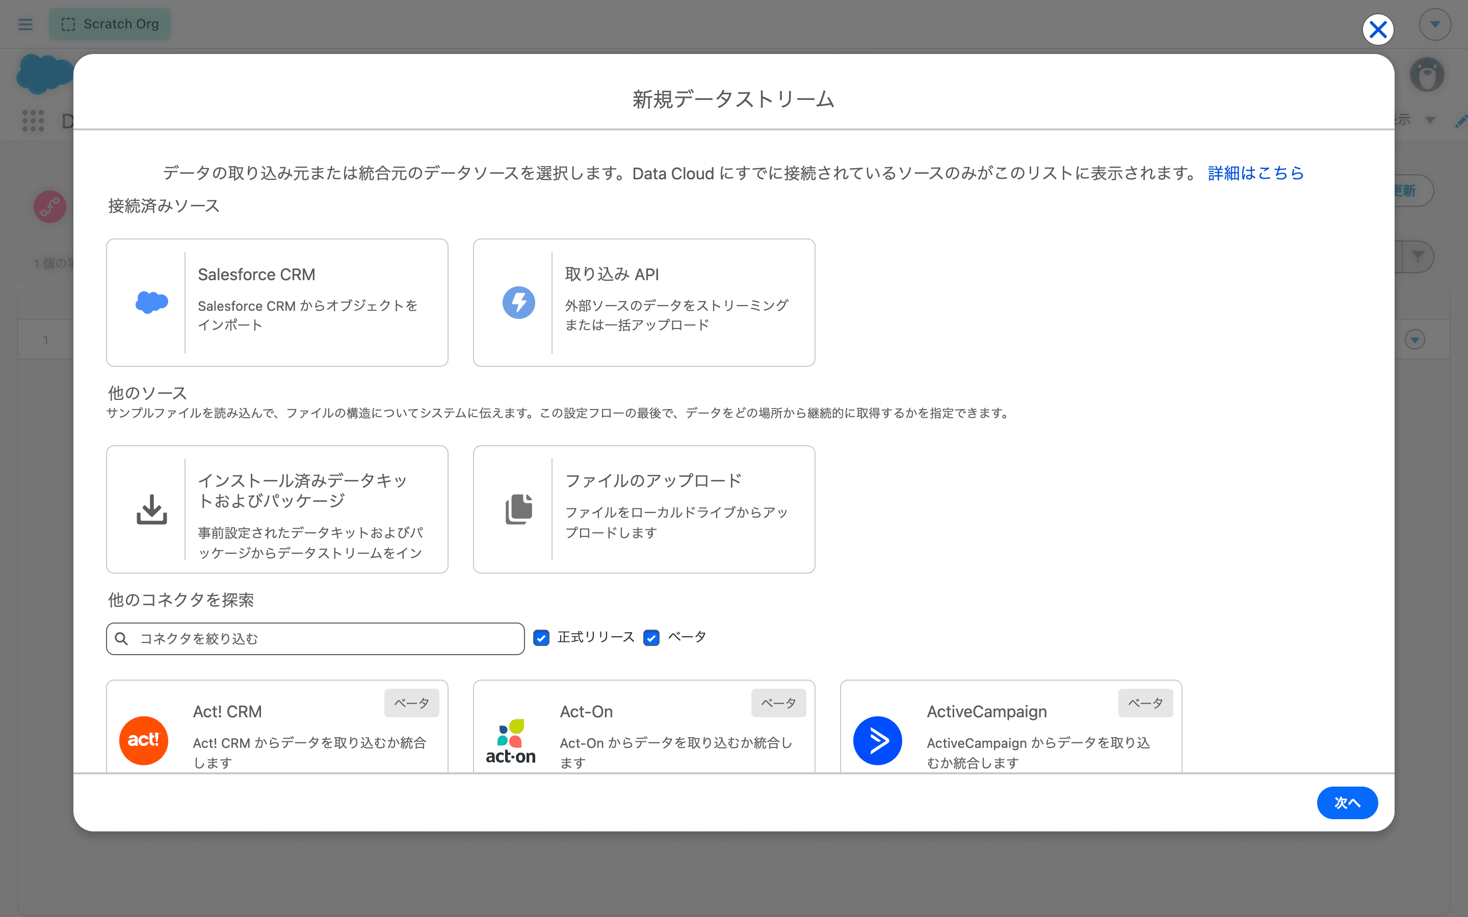Expand the row 1 action dropdown

click(x=1414, y=340)
